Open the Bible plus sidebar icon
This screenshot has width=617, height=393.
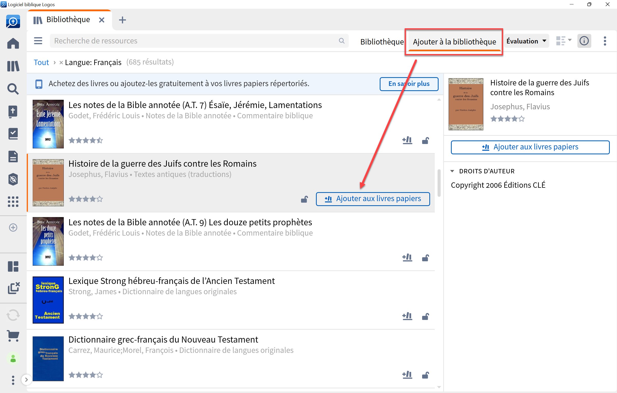pos(13,112)
